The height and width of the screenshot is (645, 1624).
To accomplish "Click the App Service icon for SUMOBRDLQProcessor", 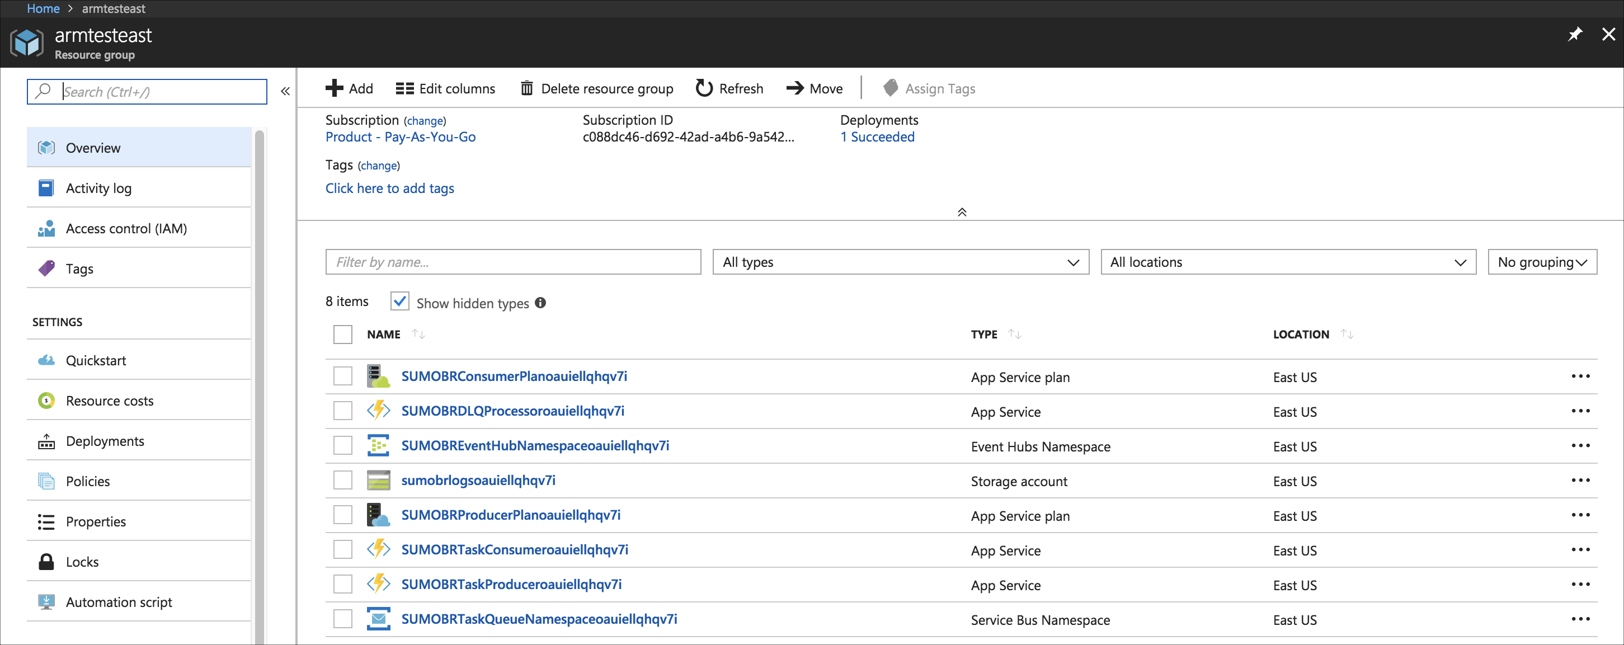I will point(378,411).
